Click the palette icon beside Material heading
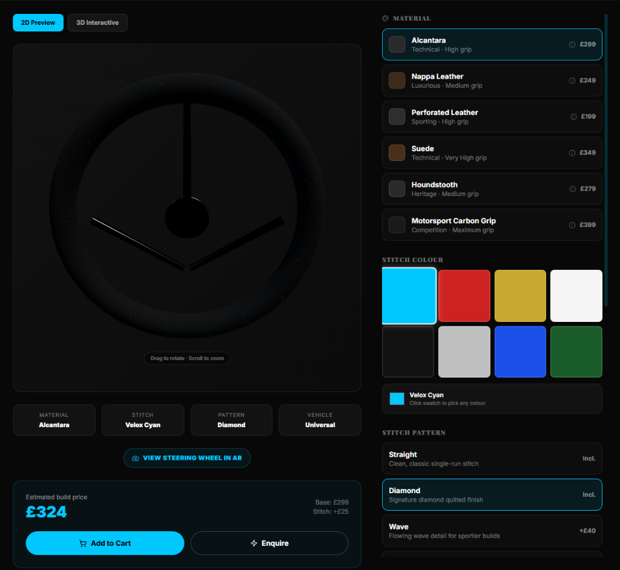620x570 pixels. click(x=385, y=18)
